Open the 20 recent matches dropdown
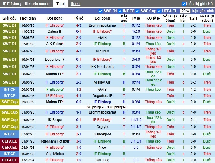The width and height of the screenshot is (215, 163). coord(185,11)
